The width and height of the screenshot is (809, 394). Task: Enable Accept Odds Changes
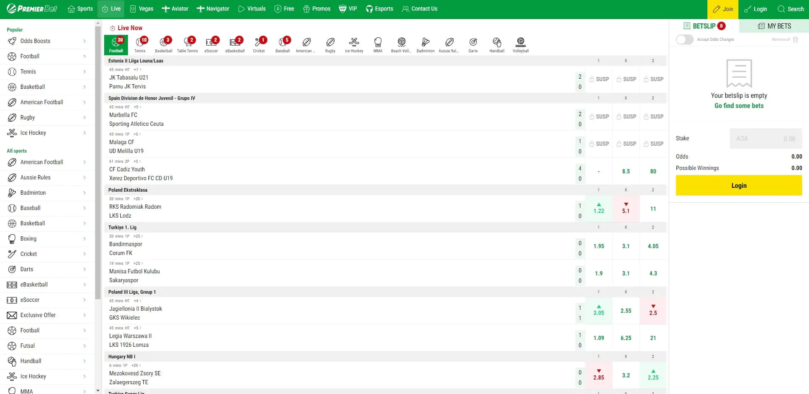tap(684, 39)
